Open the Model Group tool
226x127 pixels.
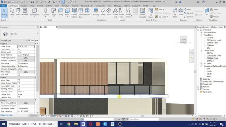128,13
